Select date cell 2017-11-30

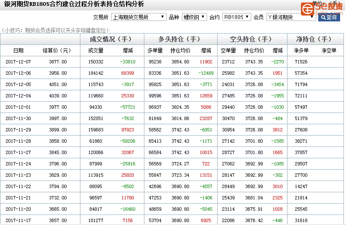tap(19, 118)
